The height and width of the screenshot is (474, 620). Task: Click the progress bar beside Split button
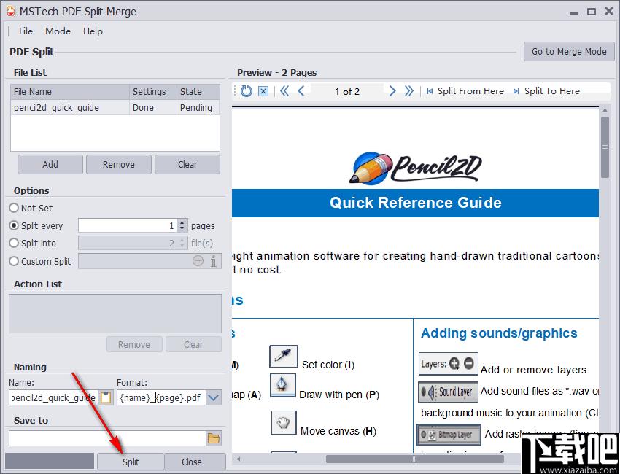[50, 462]
